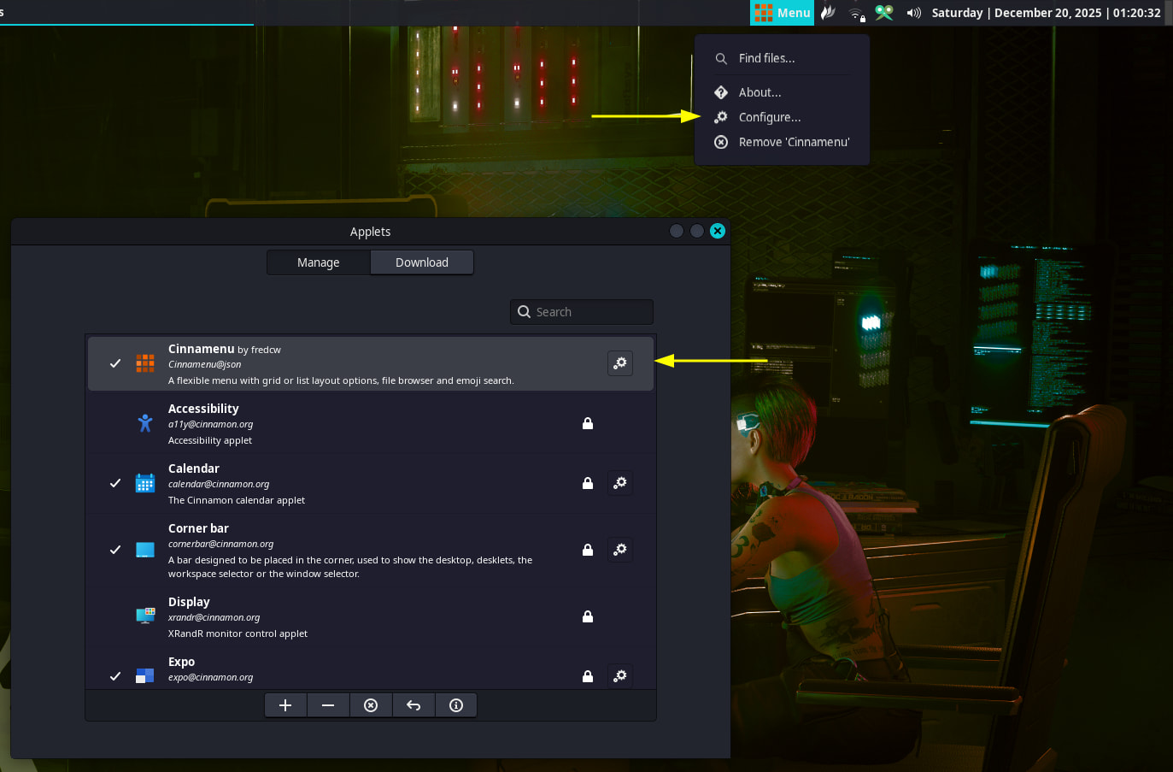Open Corner bar applet settings gear
The image size is (1173, 772).
point(620,550)
